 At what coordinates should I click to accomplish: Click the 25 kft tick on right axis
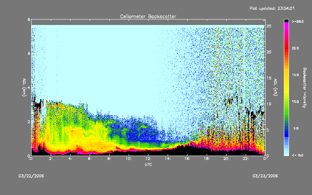pos(269,26)
